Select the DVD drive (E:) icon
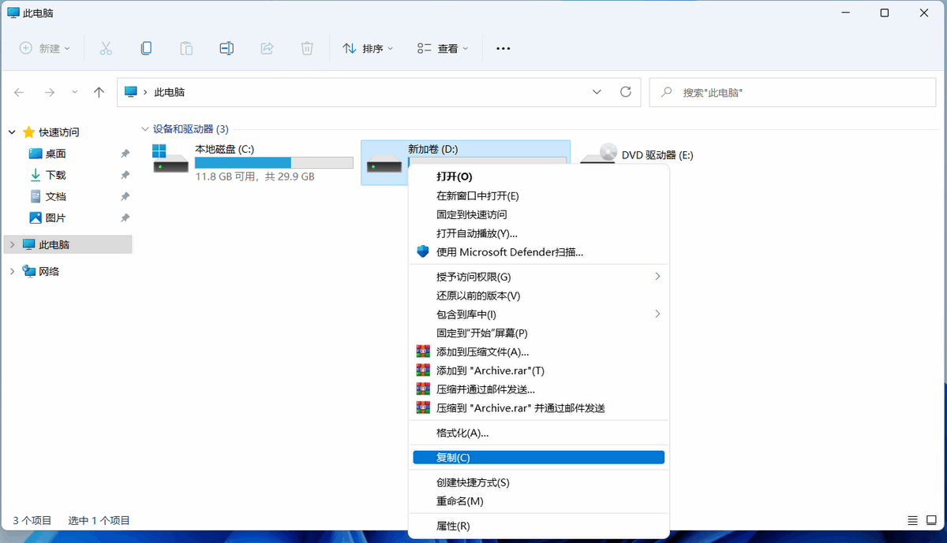 tap(598, 153)
